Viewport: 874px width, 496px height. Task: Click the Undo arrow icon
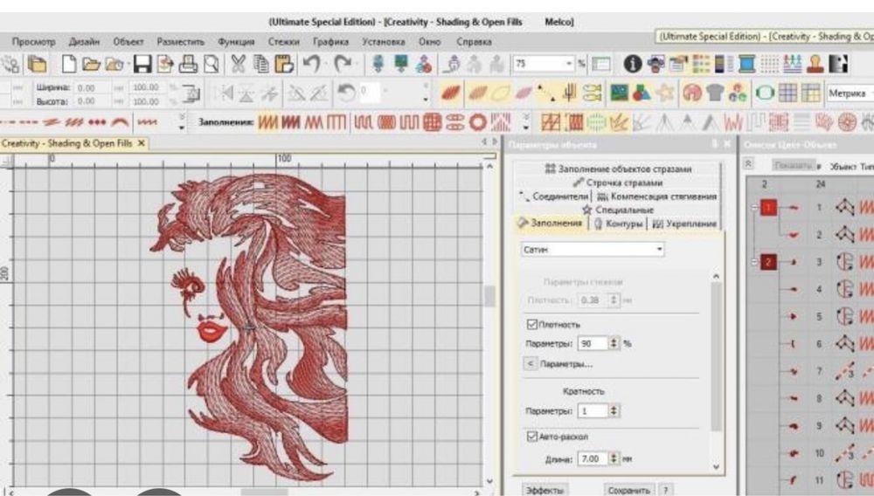(x=312, y=64)
